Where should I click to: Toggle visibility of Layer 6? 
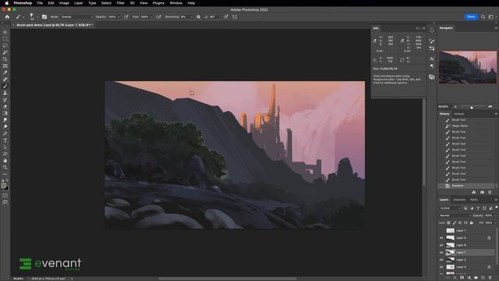441,245
